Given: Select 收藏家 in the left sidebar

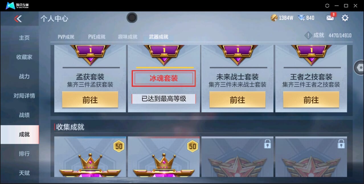Looking at the screenshot, I should [x=24, y=57].
